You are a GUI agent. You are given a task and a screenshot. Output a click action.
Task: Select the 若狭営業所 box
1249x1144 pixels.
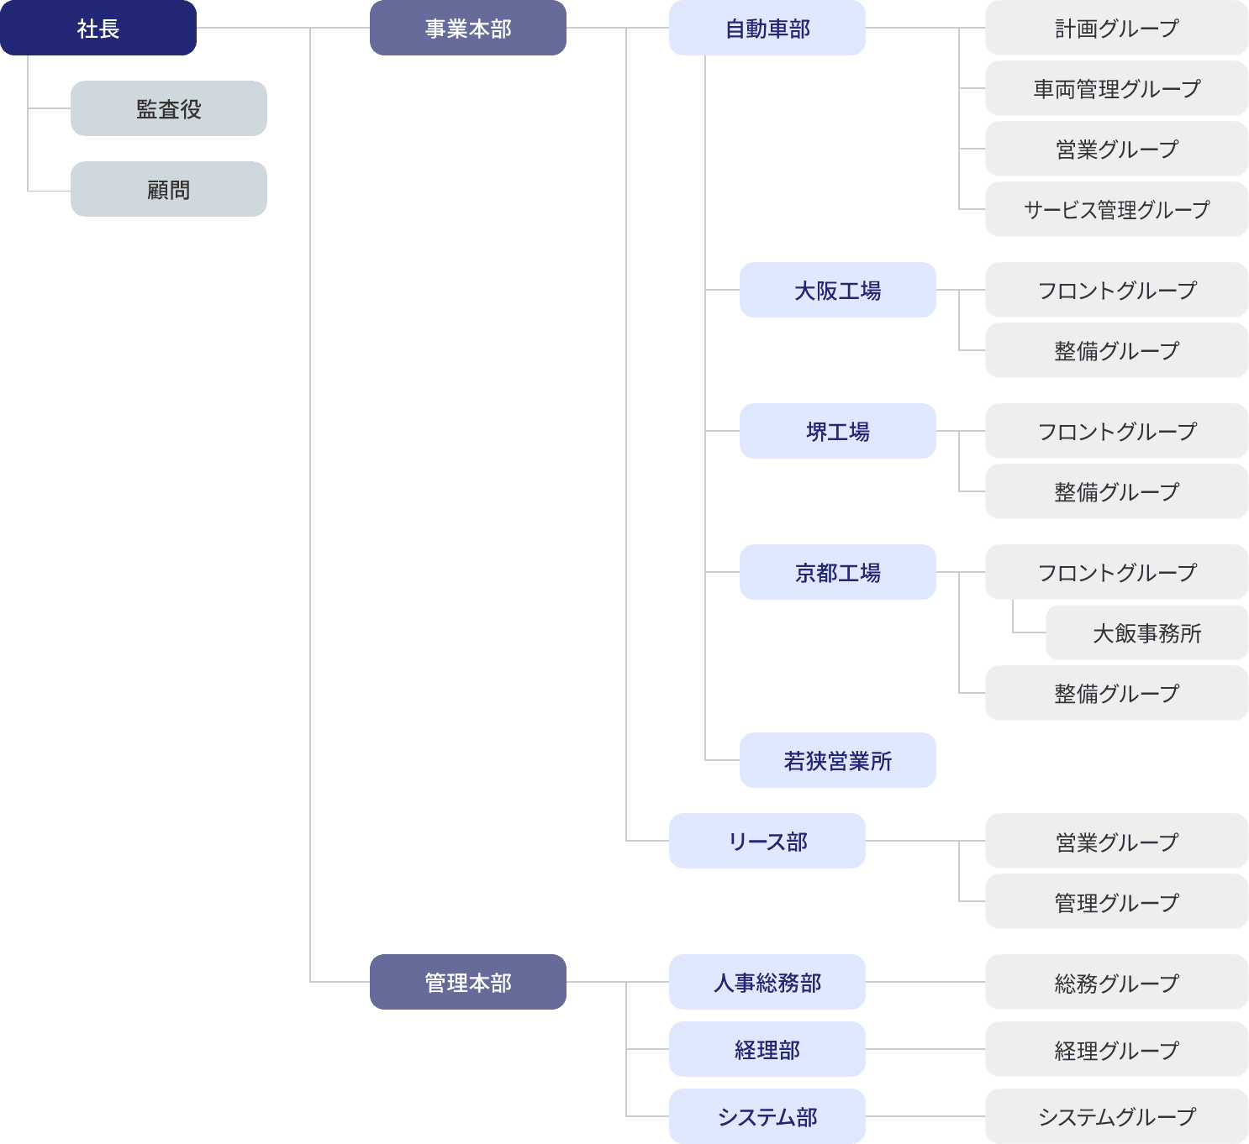838,760
